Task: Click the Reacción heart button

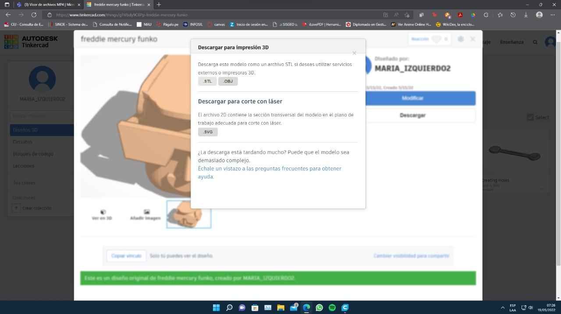Action: [x=430, y=39]
